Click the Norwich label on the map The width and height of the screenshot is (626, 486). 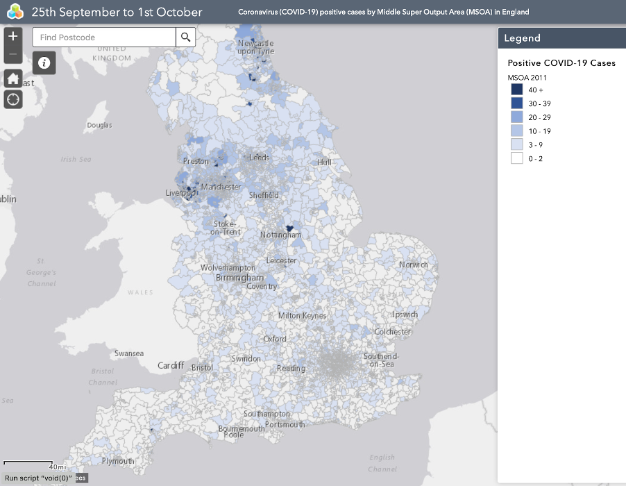click(414, 265)
